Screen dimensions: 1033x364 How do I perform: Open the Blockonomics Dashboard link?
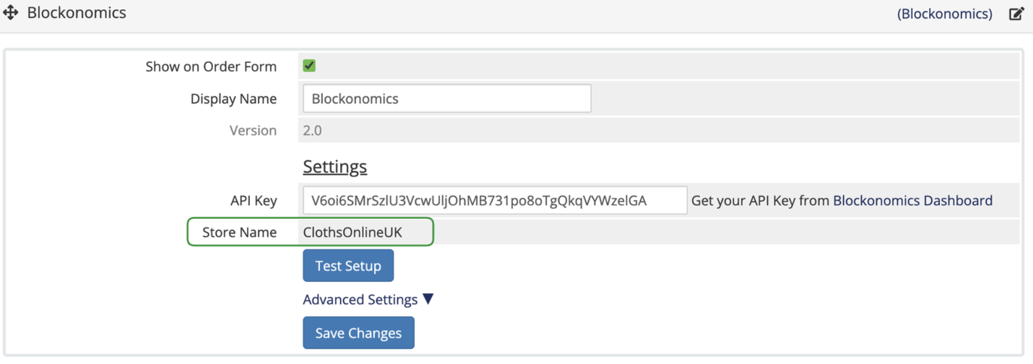tap(912, 200)
